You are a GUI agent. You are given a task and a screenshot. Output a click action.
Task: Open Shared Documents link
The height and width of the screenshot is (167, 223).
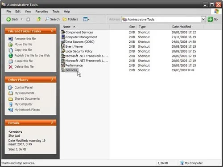(27, 98)
